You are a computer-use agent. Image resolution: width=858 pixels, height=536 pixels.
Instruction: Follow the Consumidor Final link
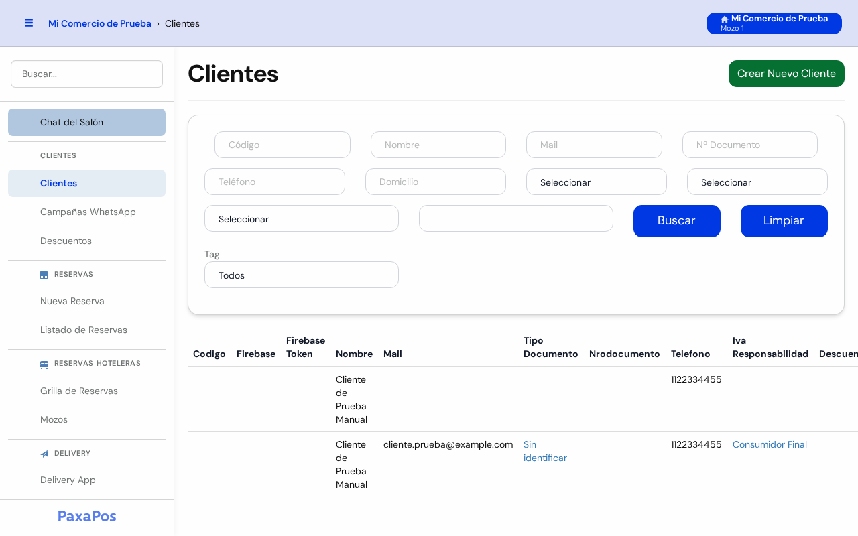tap(770, 444)
